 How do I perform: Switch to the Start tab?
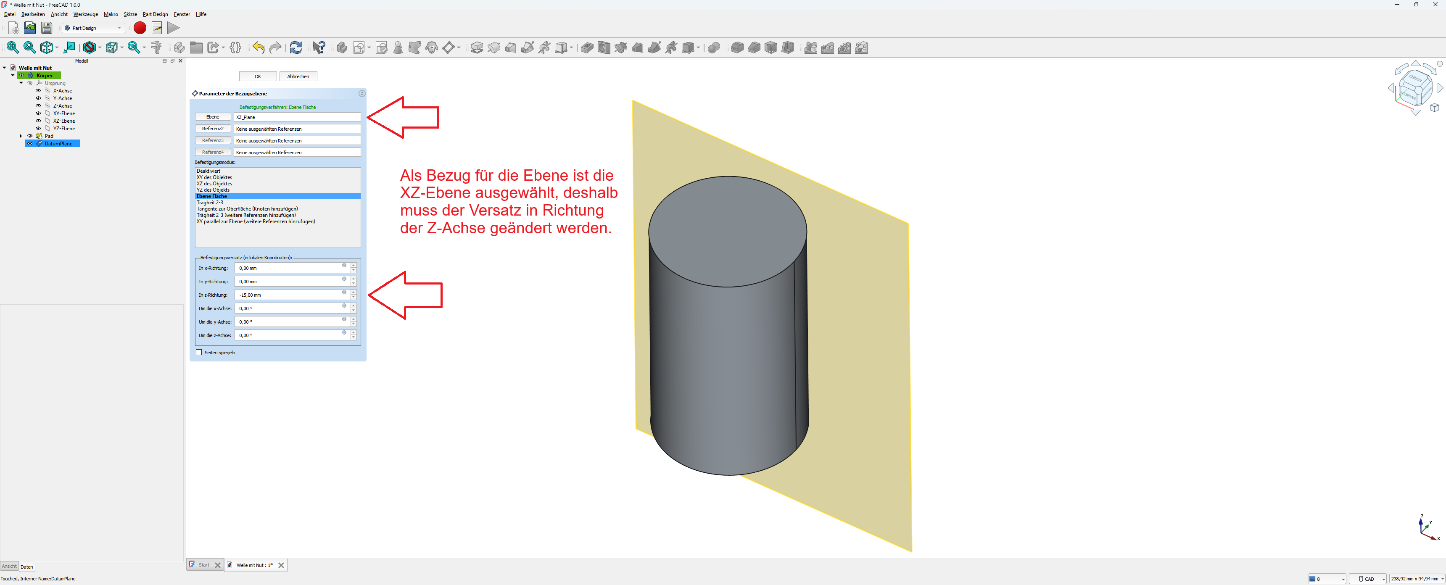point(204,565)
